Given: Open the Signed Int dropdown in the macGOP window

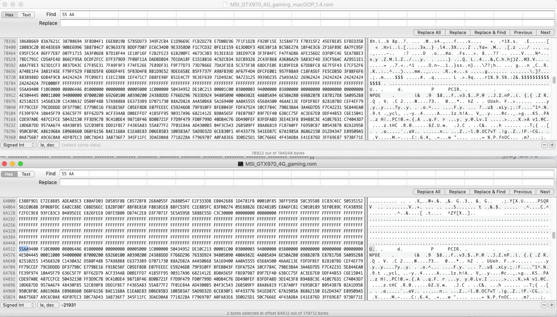Looking at the screenshot, I should coord(18,145).
